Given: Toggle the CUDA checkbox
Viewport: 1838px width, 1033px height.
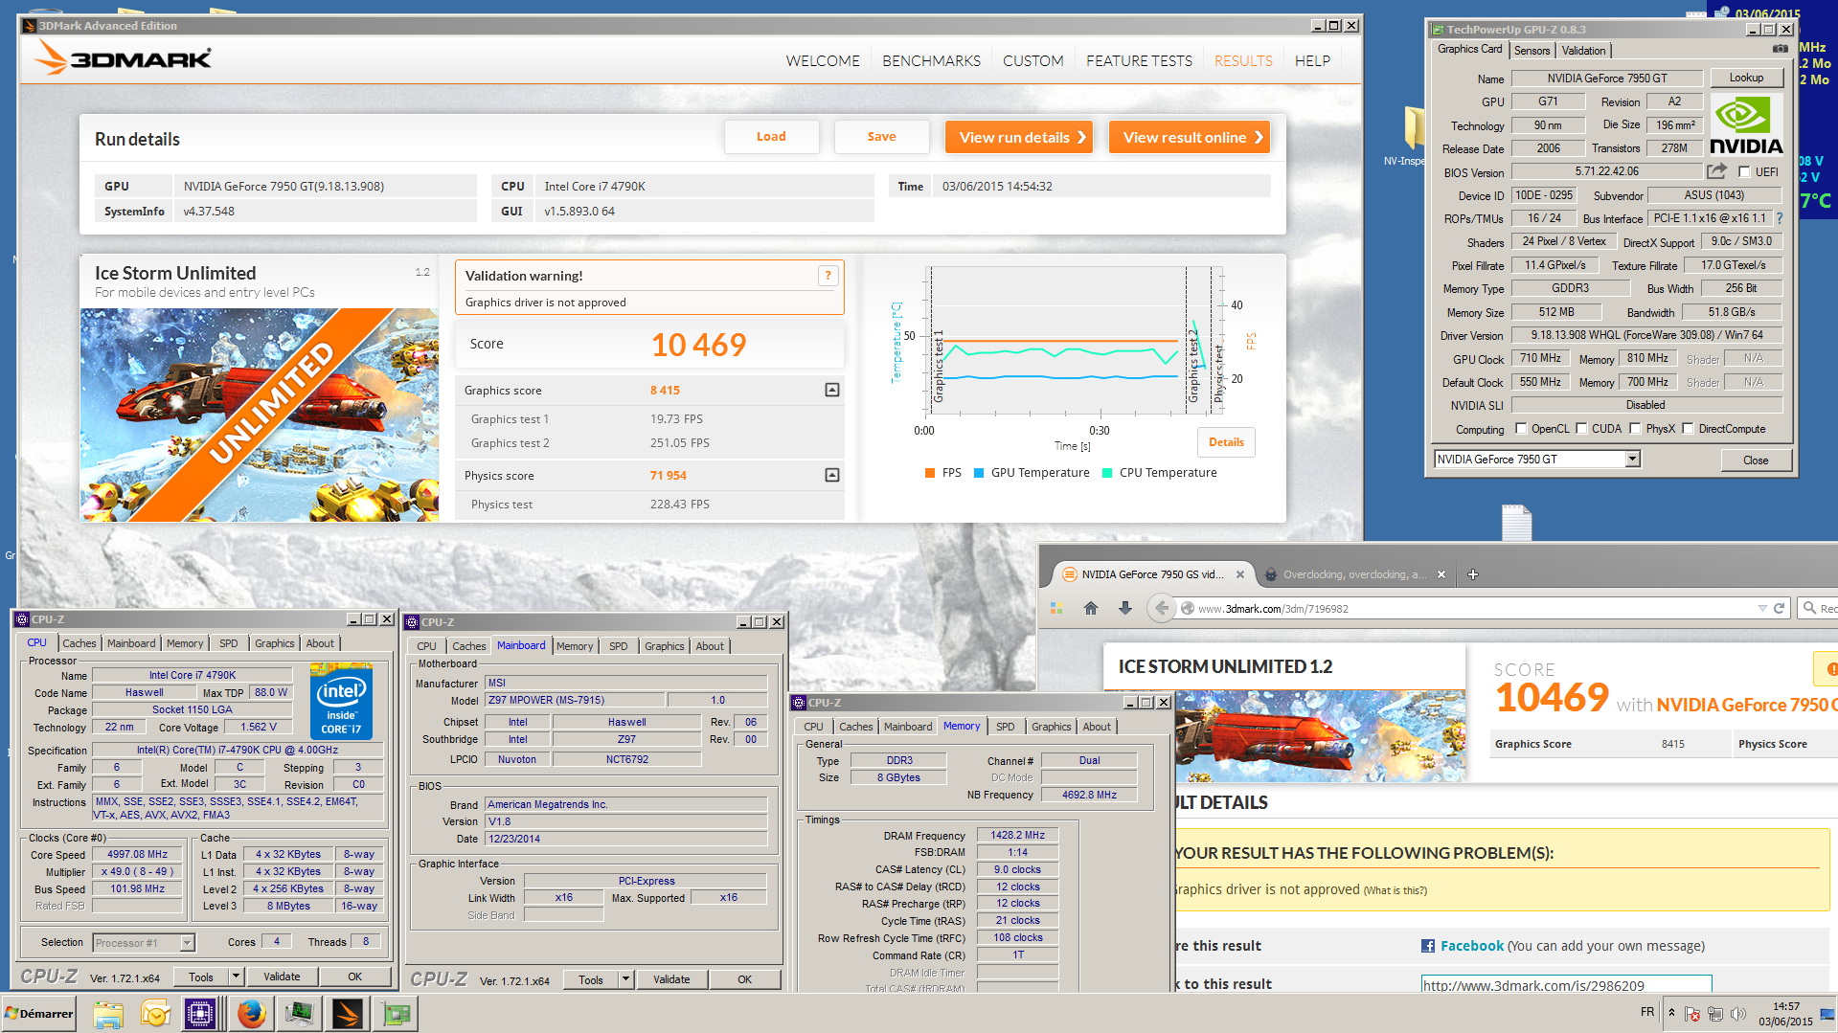Looking at the screenshot, I should (1581, 429).
